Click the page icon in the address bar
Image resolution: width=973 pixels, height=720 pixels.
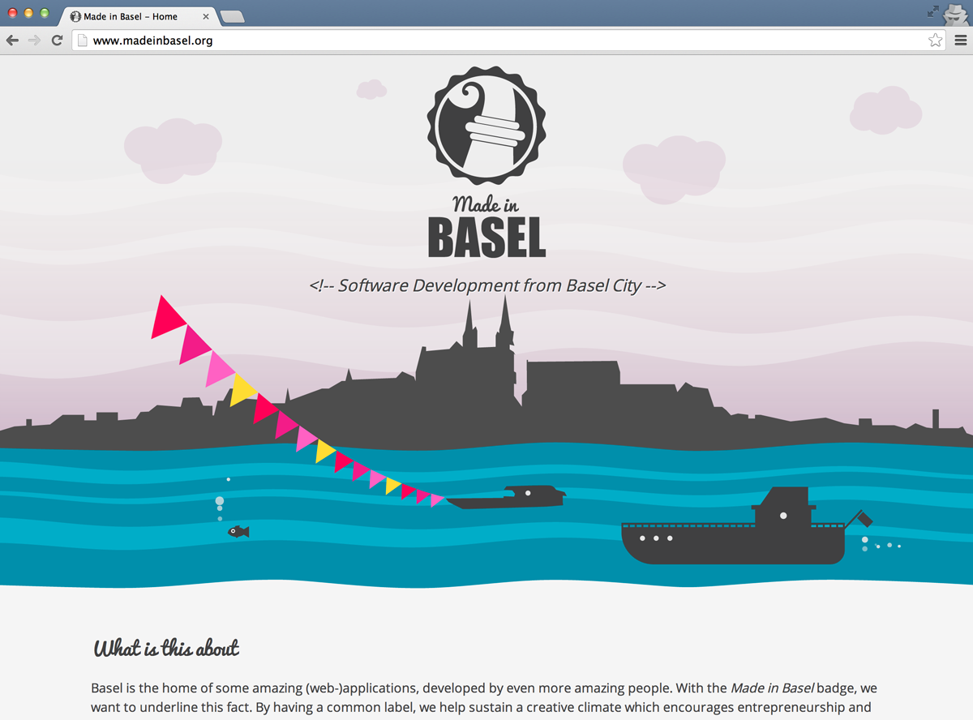(82, 41)
